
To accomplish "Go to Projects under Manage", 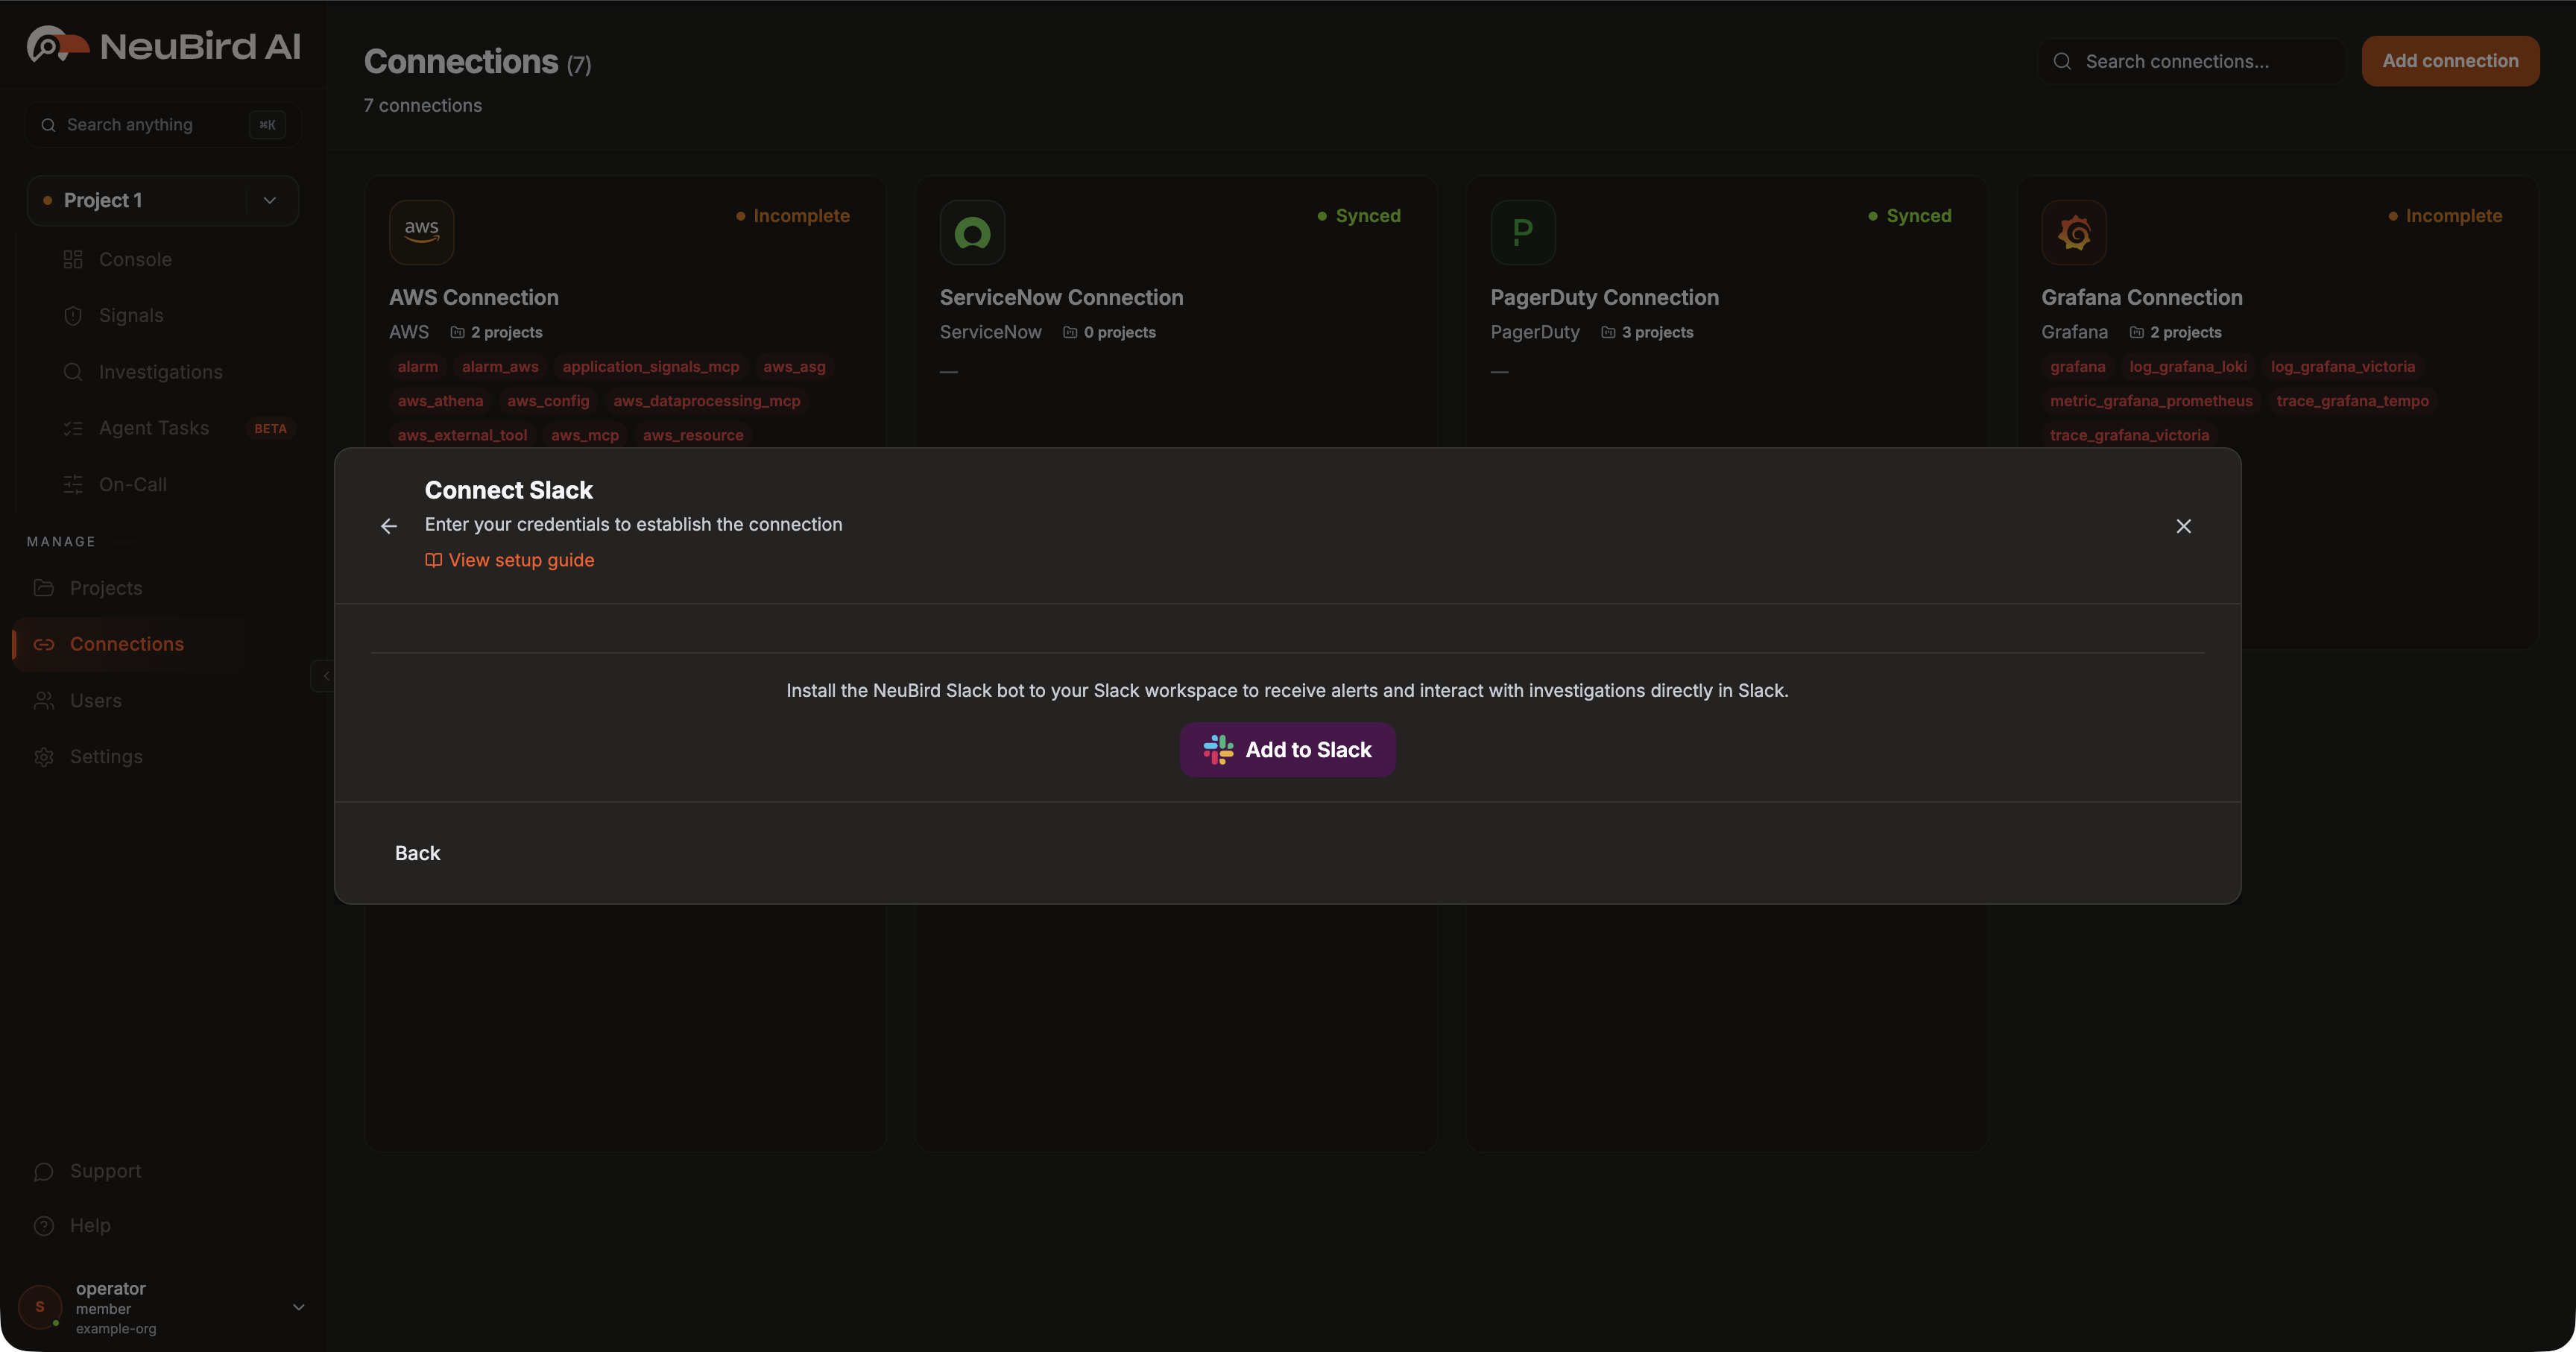I will click(x=106, y=588).
